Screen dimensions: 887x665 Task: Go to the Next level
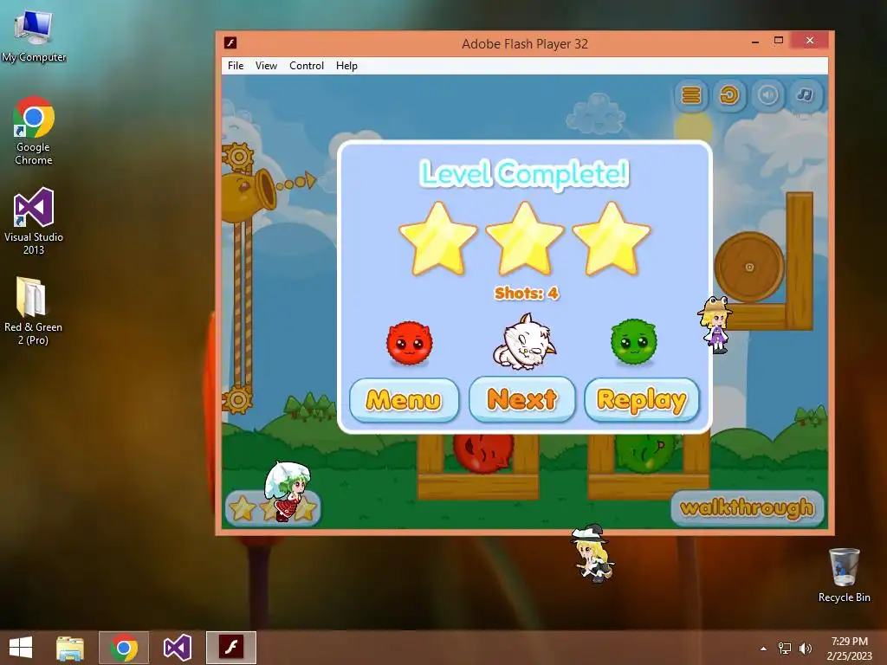point(522,399)
